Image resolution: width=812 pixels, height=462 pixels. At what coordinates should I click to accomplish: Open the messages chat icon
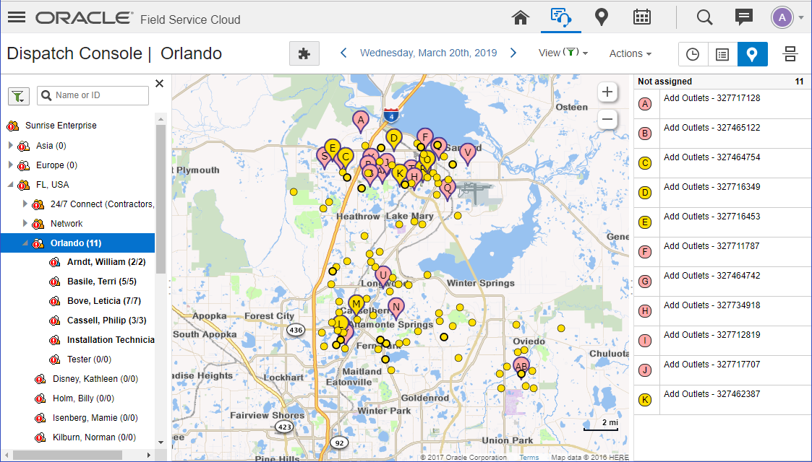[x=743, y=17]
